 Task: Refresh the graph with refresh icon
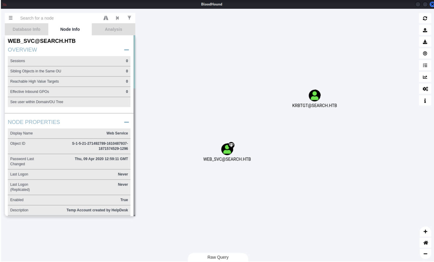point(425,18)
